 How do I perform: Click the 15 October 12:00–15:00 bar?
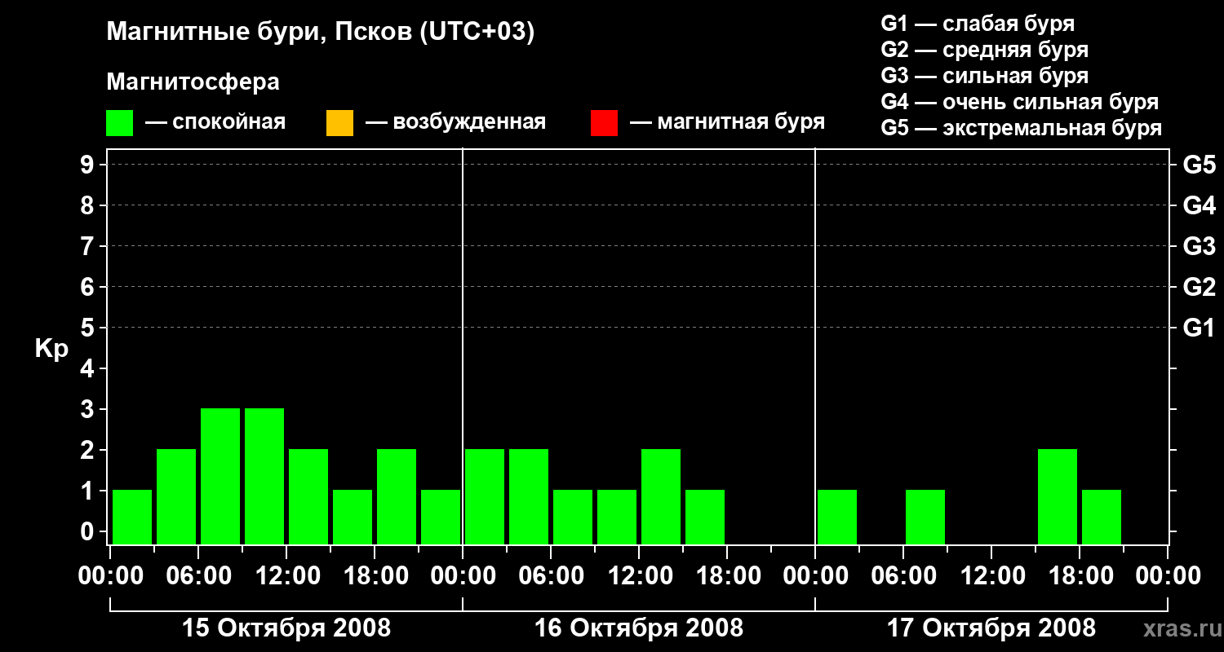(308, 496)
